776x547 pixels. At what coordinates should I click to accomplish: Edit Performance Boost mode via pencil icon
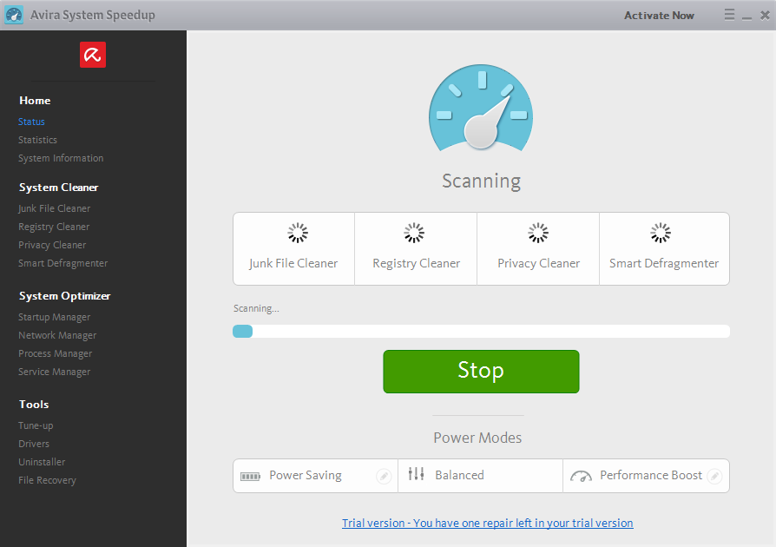pos(714,476)
